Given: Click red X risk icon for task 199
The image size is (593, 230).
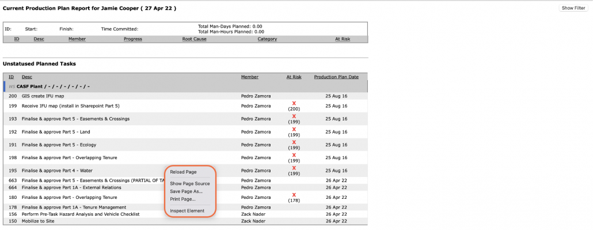Looking at the screenshot, I should click(x=294, y=103).
